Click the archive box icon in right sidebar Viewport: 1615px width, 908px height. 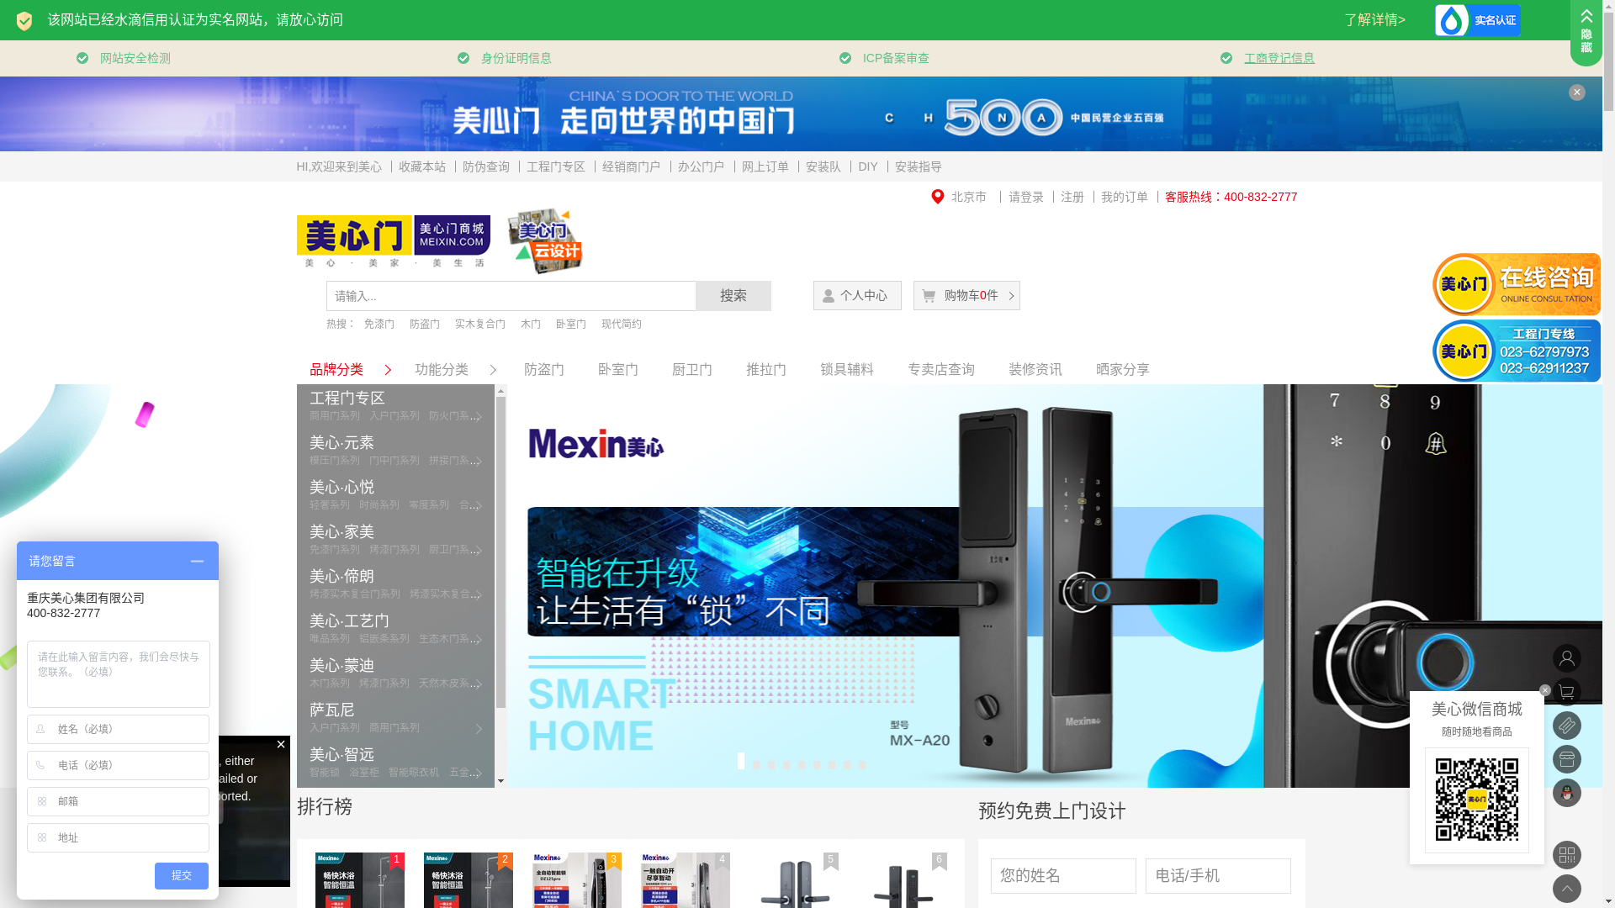[x=1566, y=759]
